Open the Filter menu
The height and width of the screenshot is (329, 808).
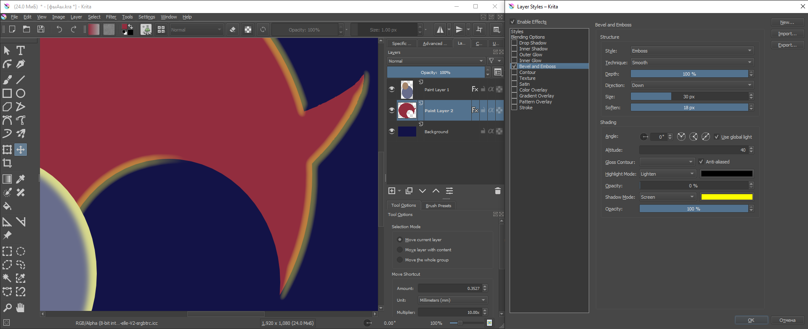[111, 17]
